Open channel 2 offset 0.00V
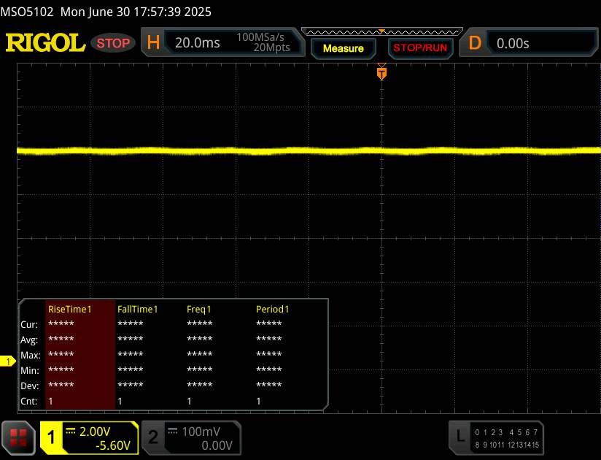This screenshot has height=460, width=601. [x=217, y=445]
